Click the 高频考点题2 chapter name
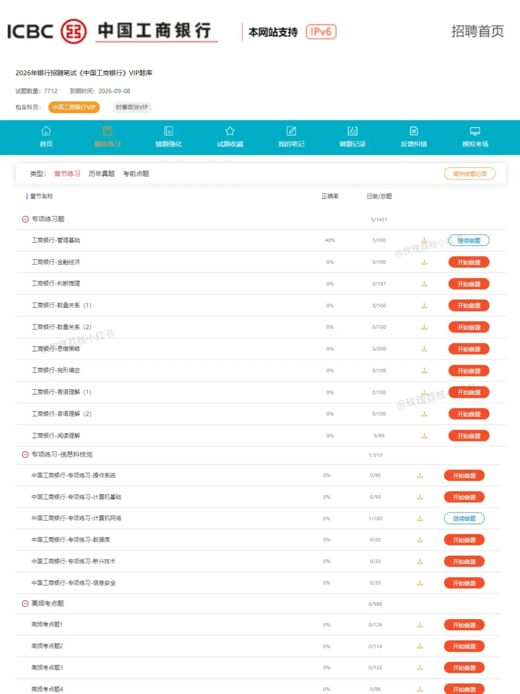520x694 pixels. [47, 646]
